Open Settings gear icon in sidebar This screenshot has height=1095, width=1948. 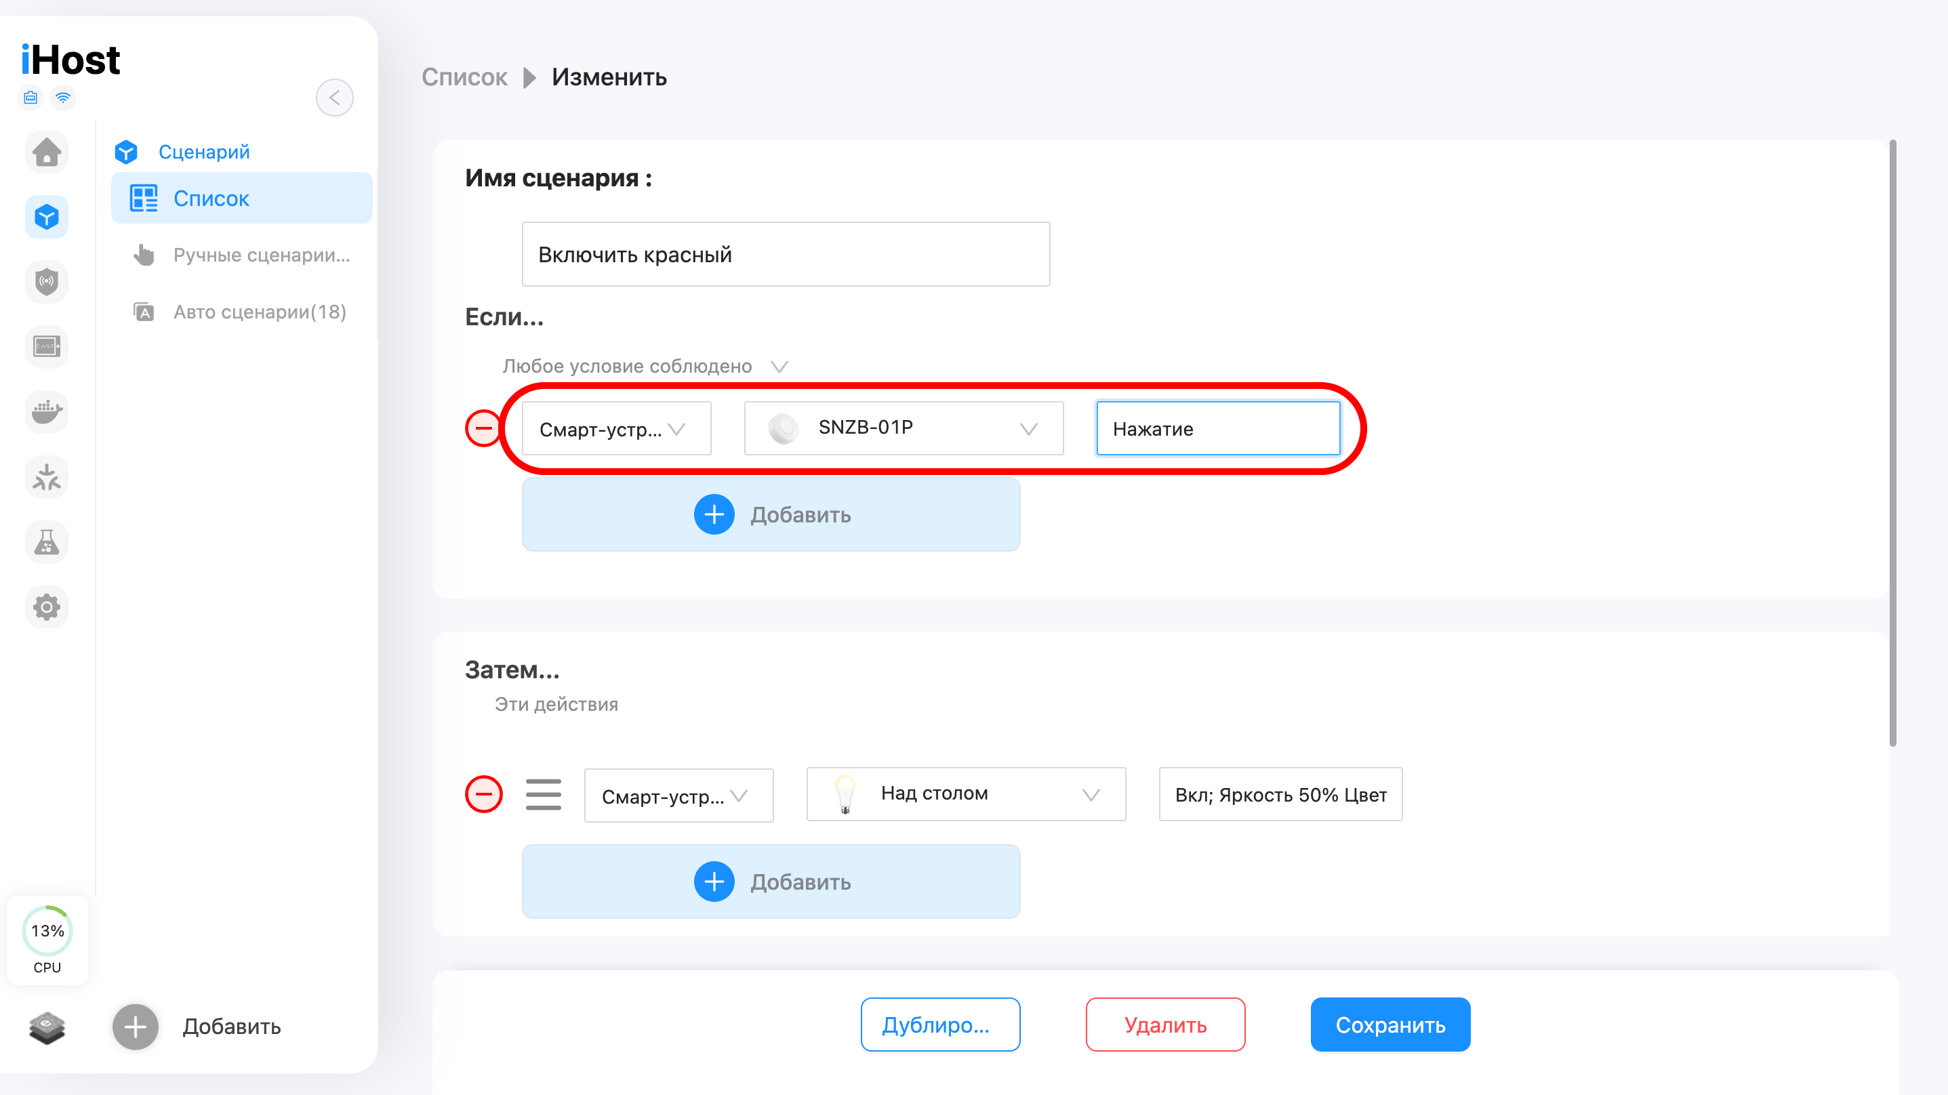pos(47,606)
